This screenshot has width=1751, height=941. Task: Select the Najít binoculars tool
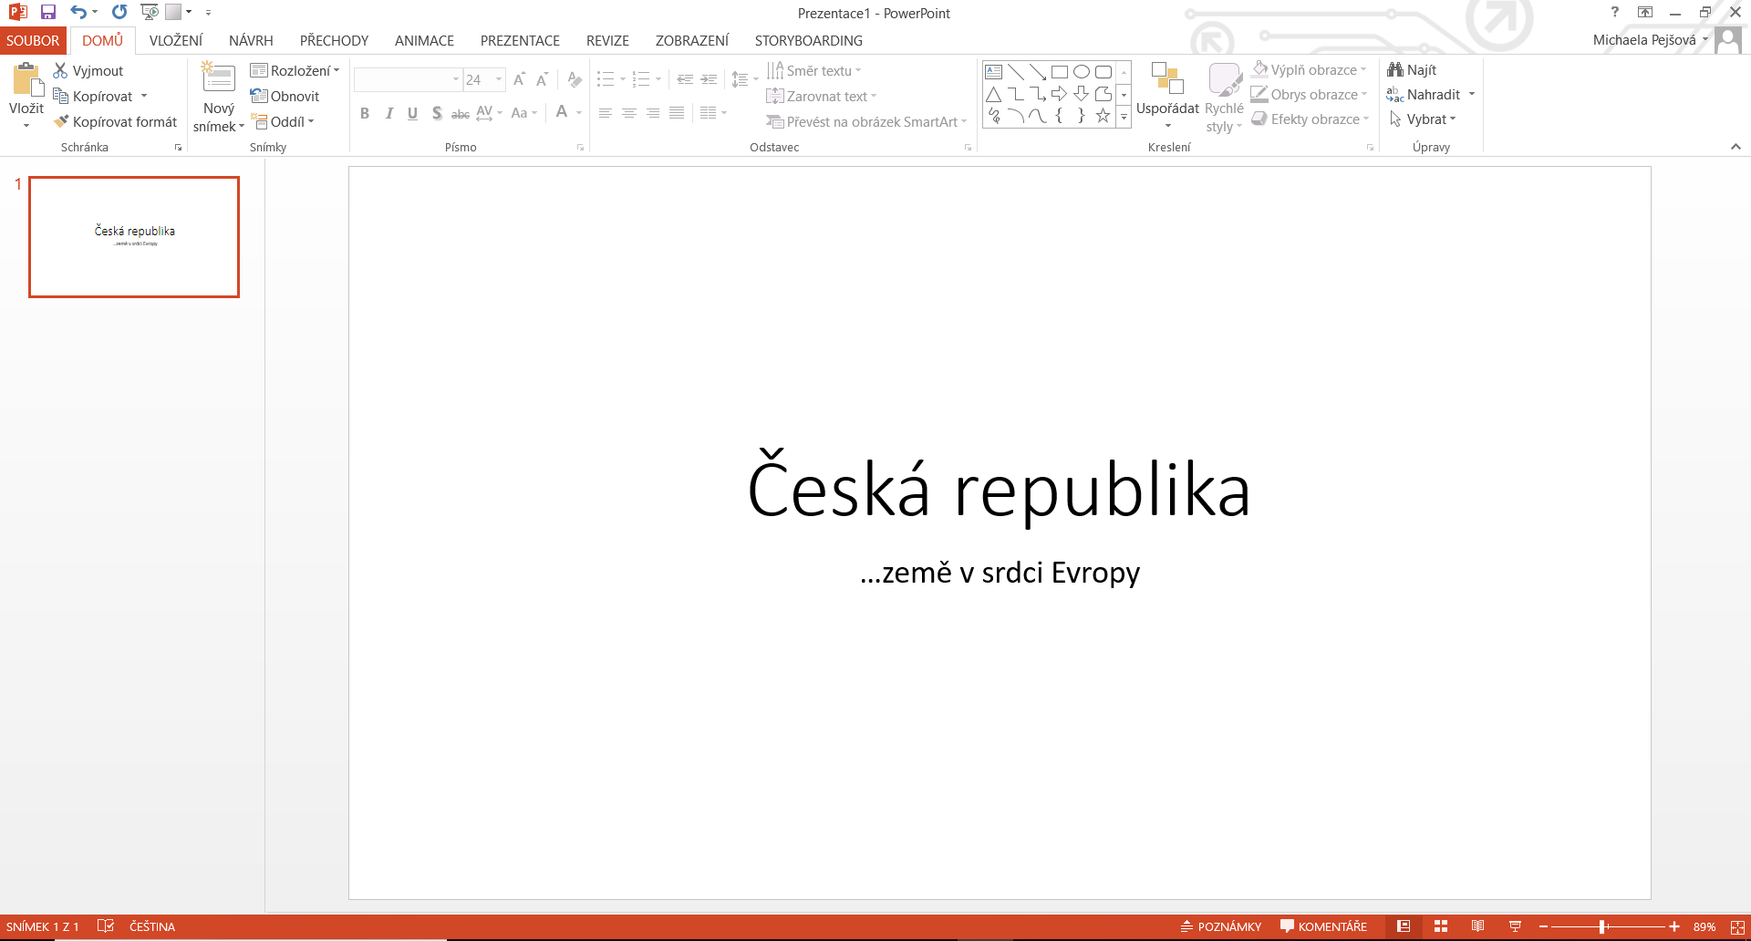[1412, 70]
